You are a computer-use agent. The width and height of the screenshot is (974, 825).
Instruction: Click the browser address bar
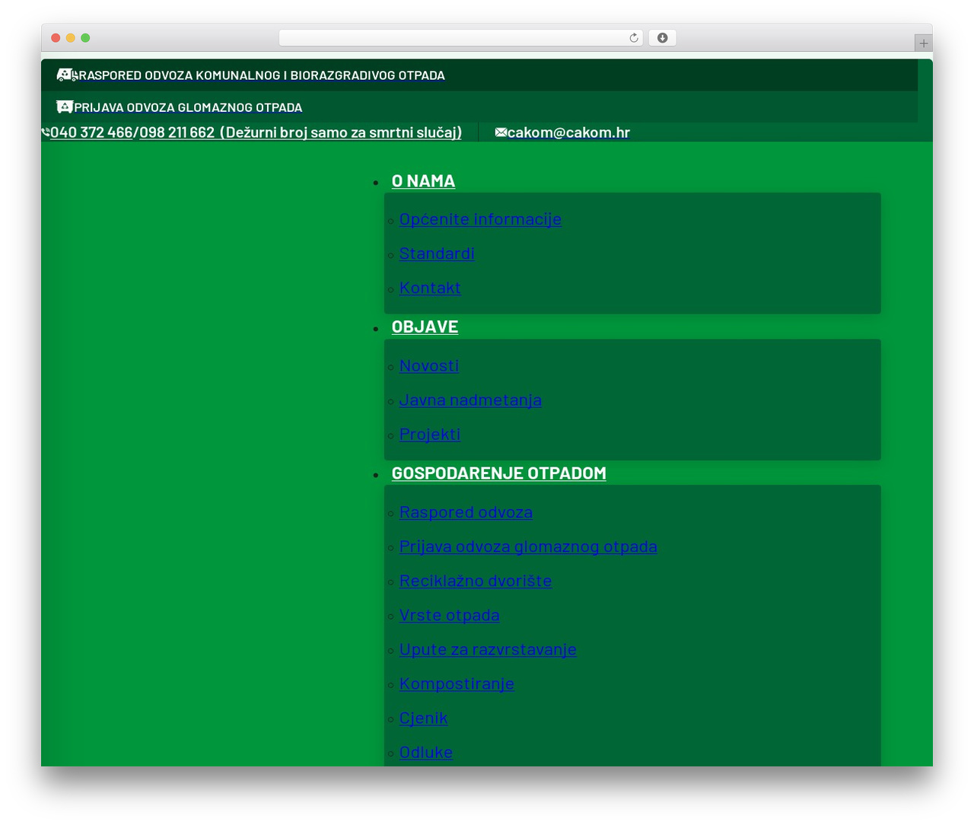[460, 38]
